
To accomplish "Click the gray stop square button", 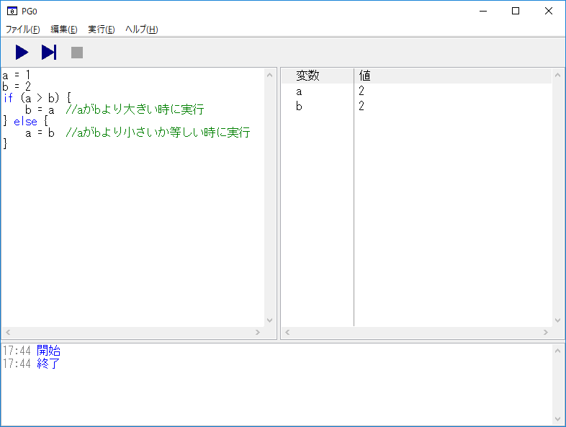I will [x=77, y=53].
